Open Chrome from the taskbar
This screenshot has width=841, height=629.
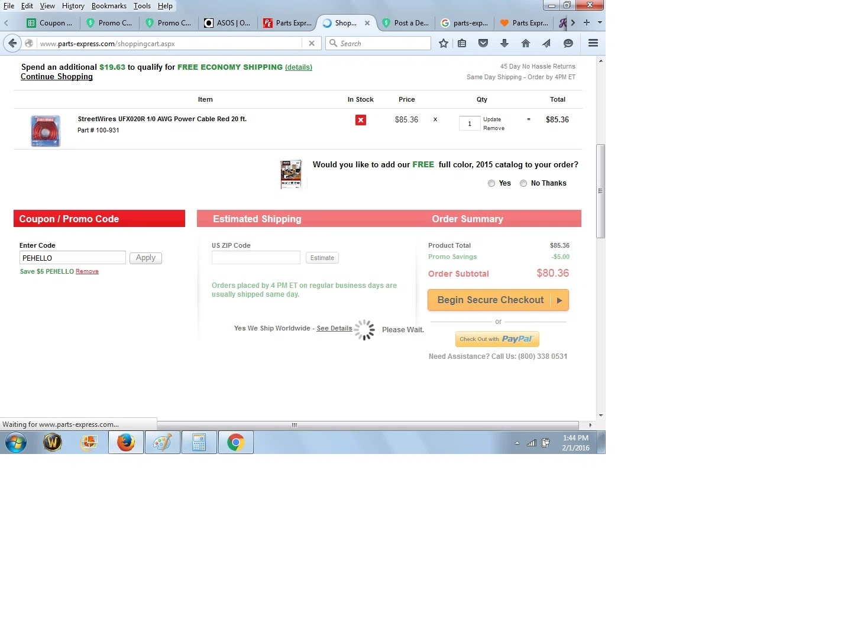236,442
